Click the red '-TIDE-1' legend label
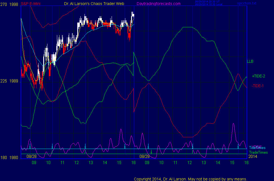This screenshot has width=274, height=181. coord(258,86)
